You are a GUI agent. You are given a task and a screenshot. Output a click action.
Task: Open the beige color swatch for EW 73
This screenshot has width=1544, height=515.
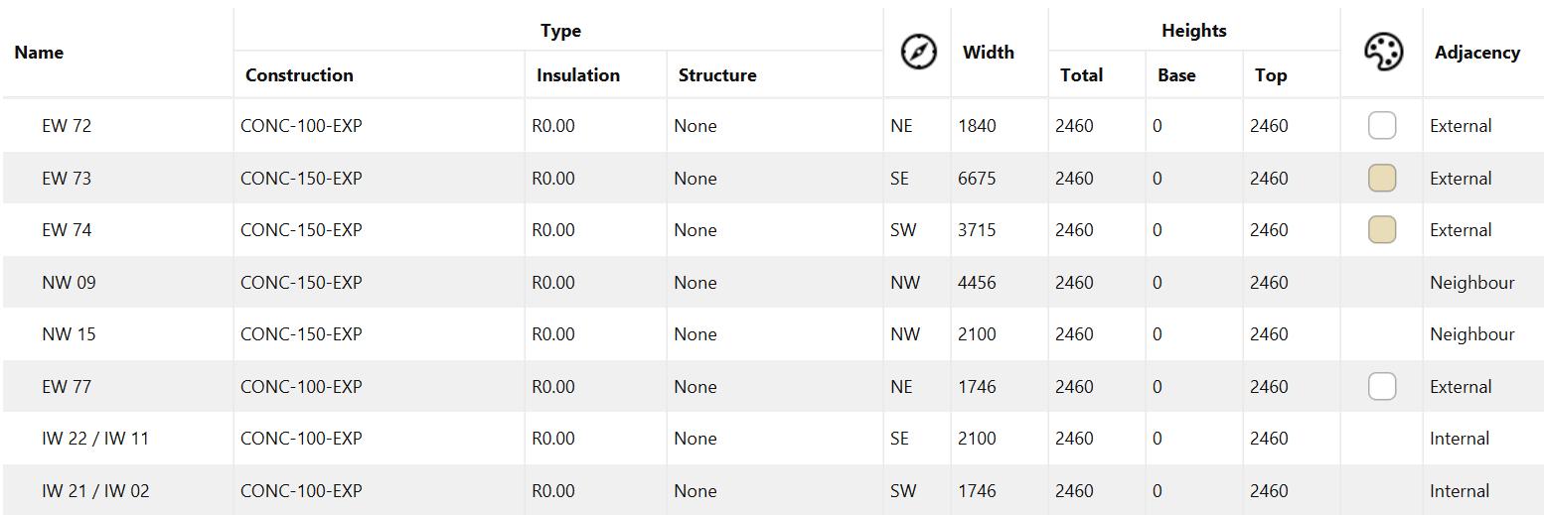click(x=1381, y=179)
